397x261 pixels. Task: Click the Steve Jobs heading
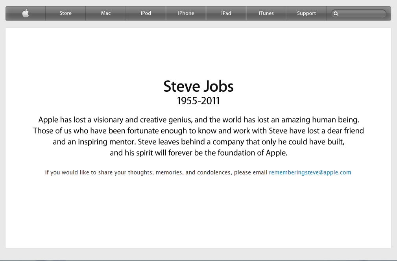coord(198,86)
